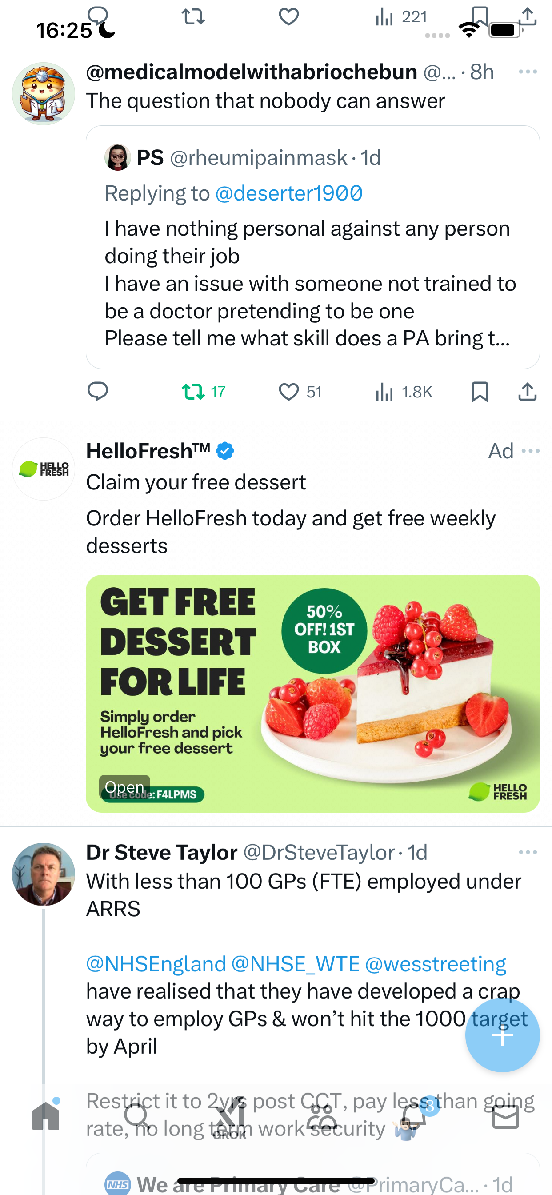Open more options on HelloFresh ad
Image resolution: width=552 pixels, height=1195 pixels.
coord(531,450)
